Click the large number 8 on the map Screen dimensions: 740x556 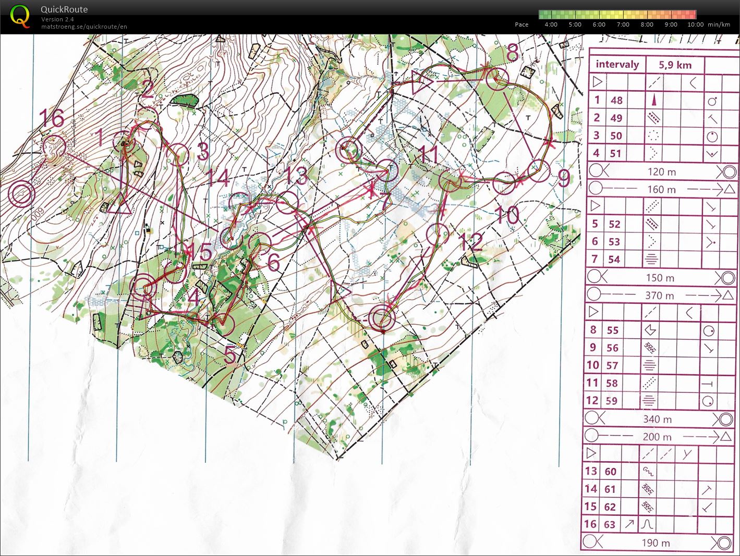point(513,53)
